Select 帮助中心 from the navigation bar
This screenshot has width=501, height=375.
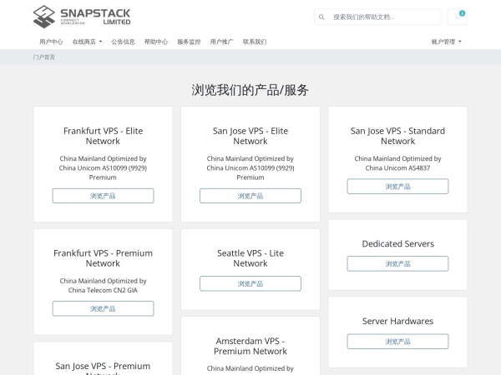(x=155, y=42)
